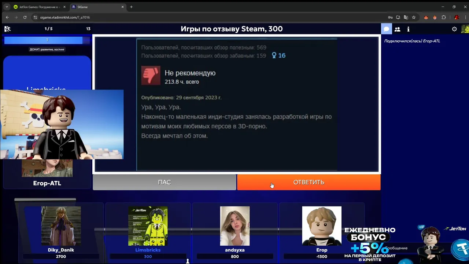Click the round counter 1 / 5
The image size is (469, 264).
pos(48,29)
